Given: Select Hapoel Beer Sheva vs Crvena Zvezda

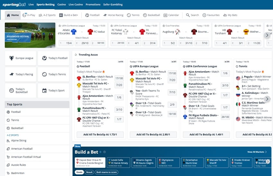Looking at the screenshot, I should pyautogui.click(x=90, y=163).
